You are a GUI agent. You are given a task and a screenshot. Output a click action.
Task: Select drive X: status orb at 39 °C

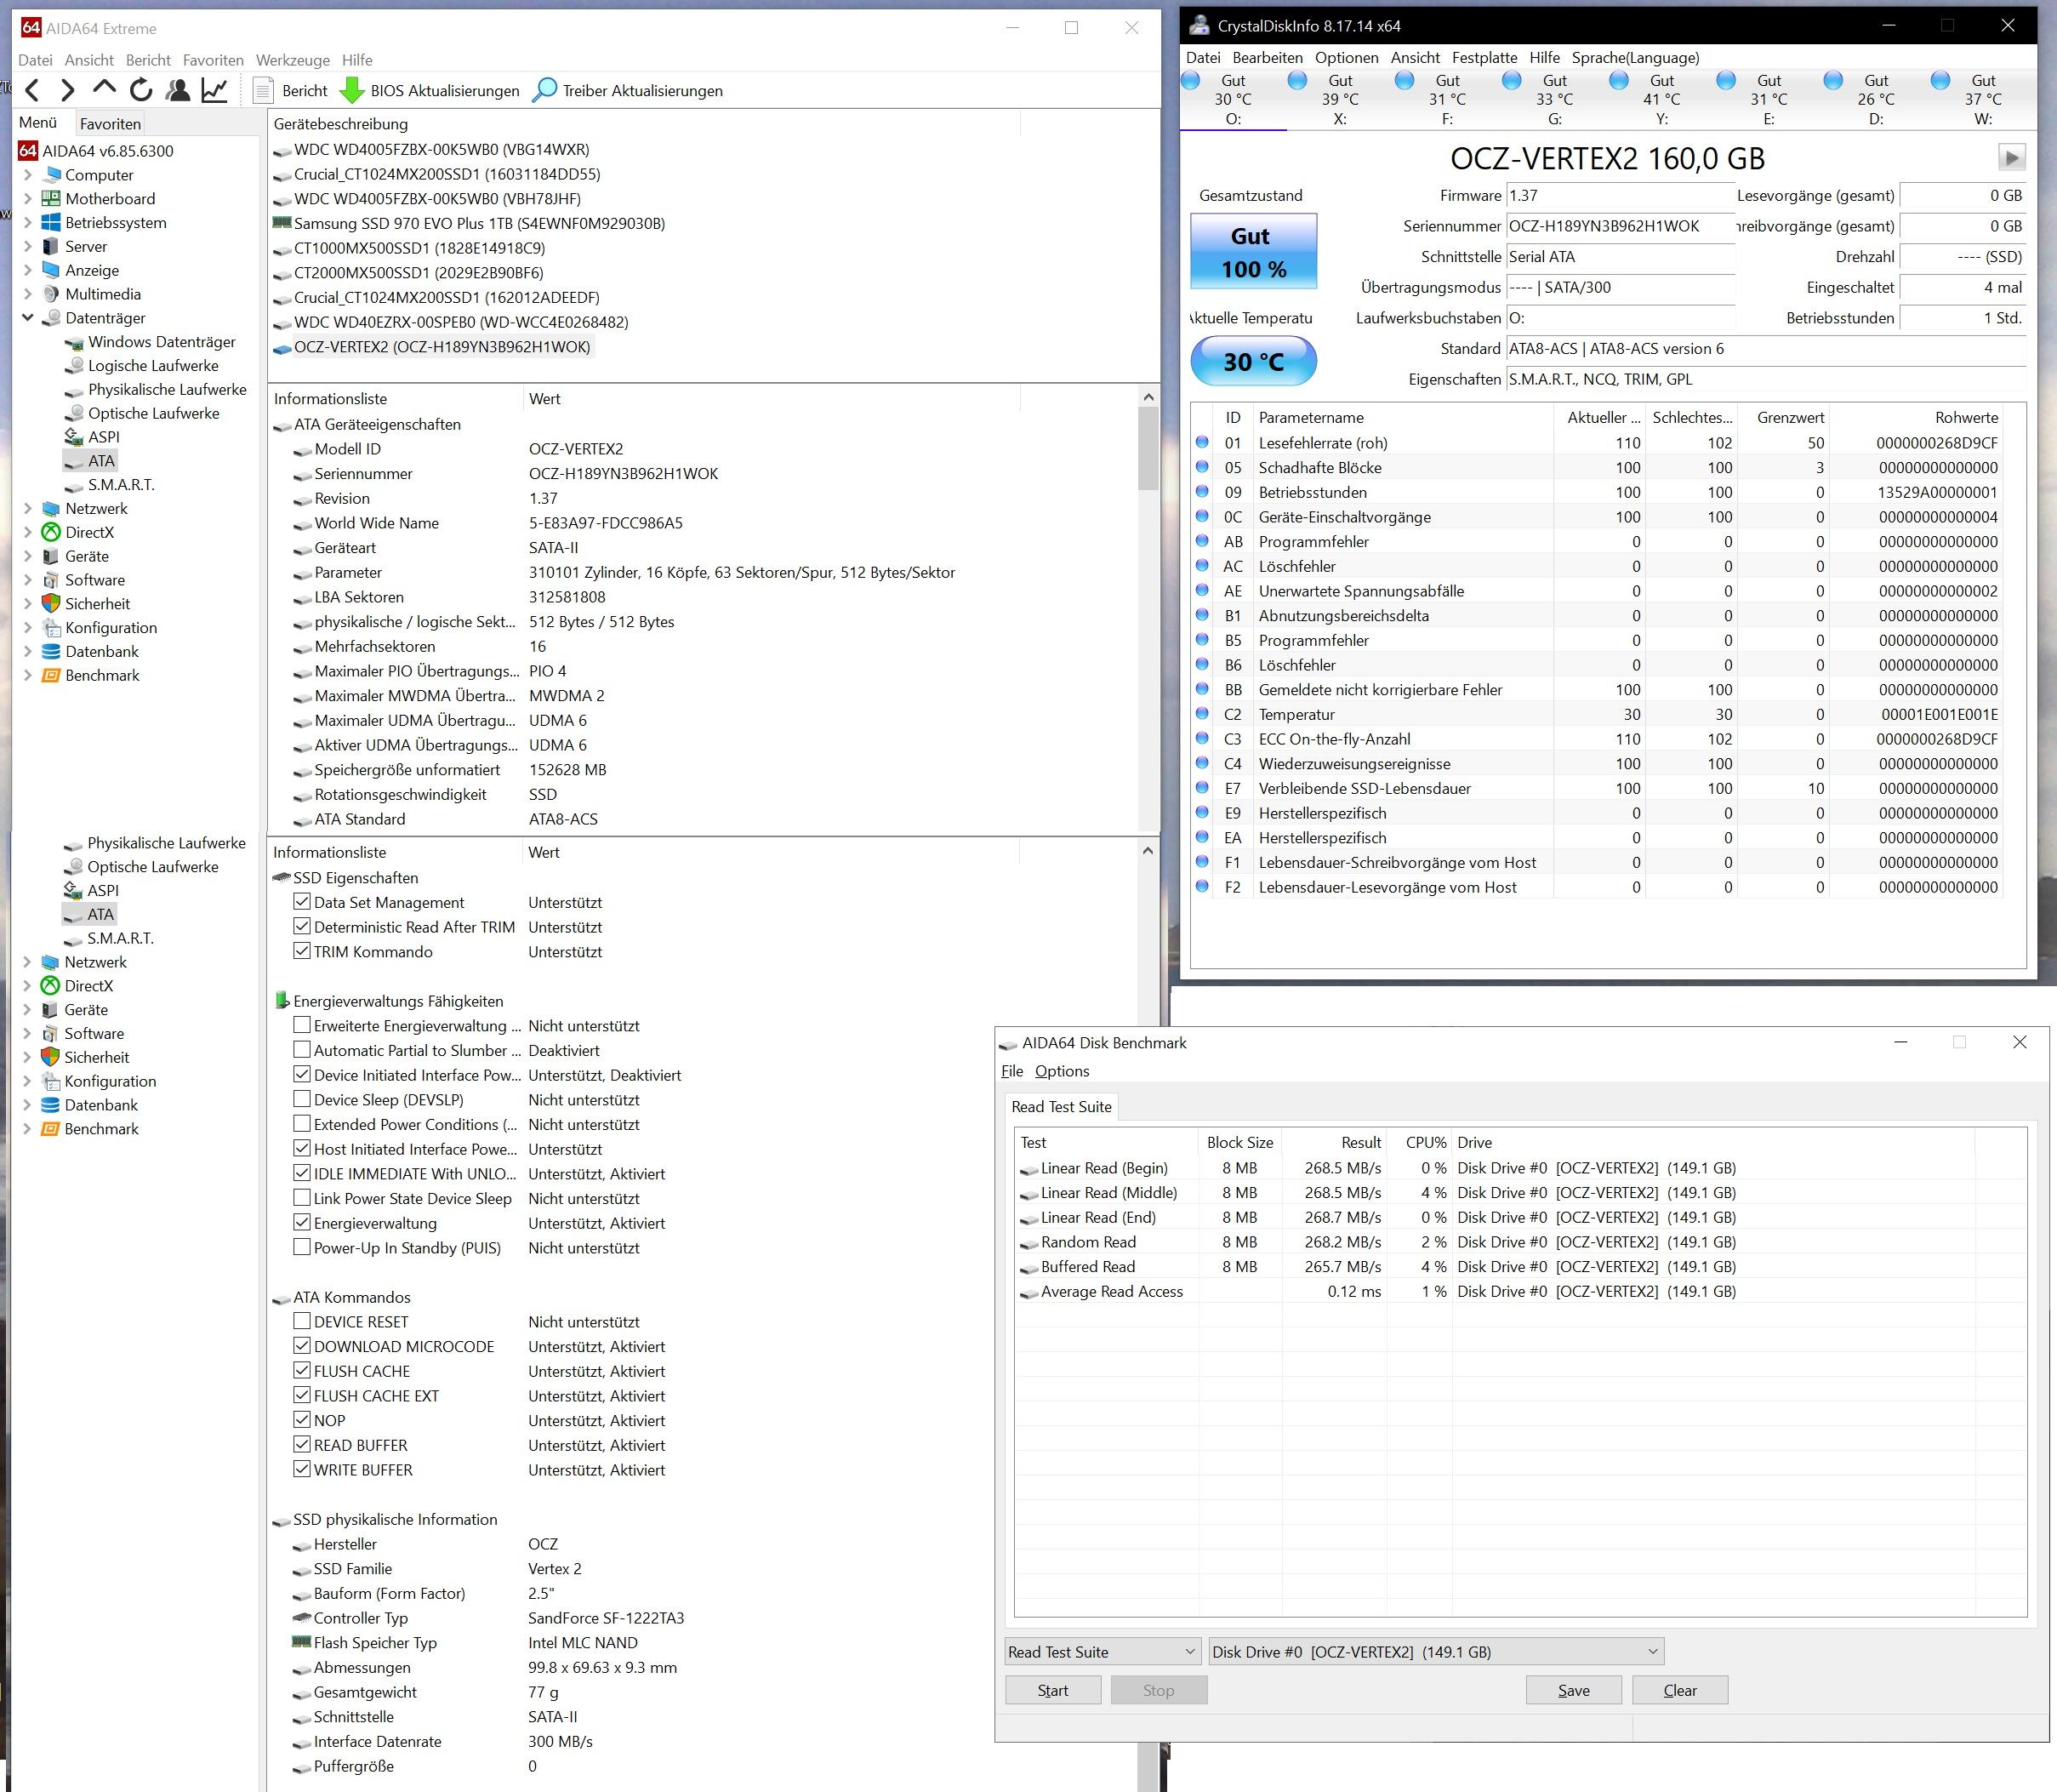[1297, 81]
